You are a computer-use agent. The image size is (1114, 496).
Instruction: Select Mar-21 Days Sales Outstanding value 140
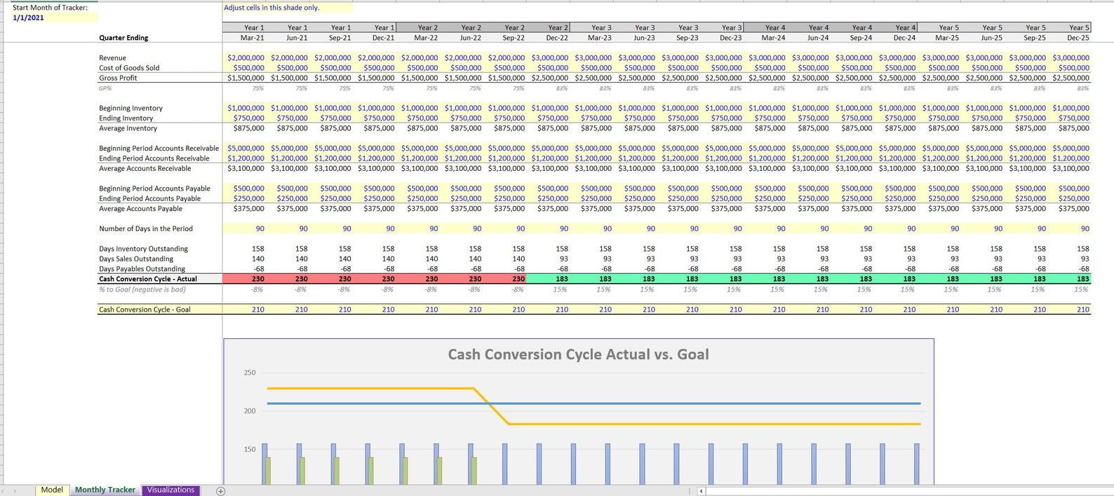(x=258, y=259)
